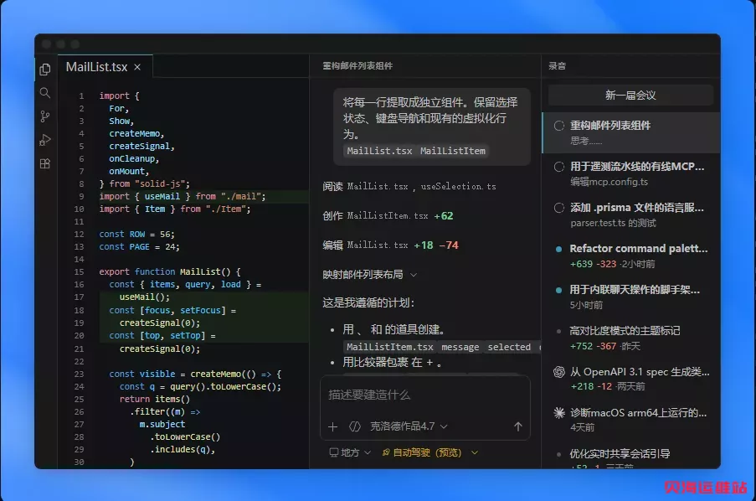Screen dimensions: 756x501
Task: Open 创作 MailListItem.tsx +62 step
Action: [x=388, y=216]
